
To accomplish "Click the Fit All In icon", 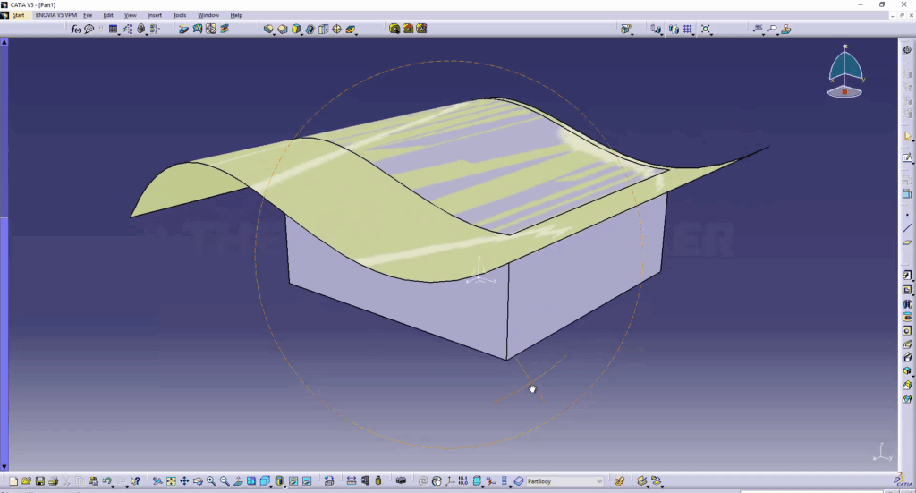I will tap(171, 481).
